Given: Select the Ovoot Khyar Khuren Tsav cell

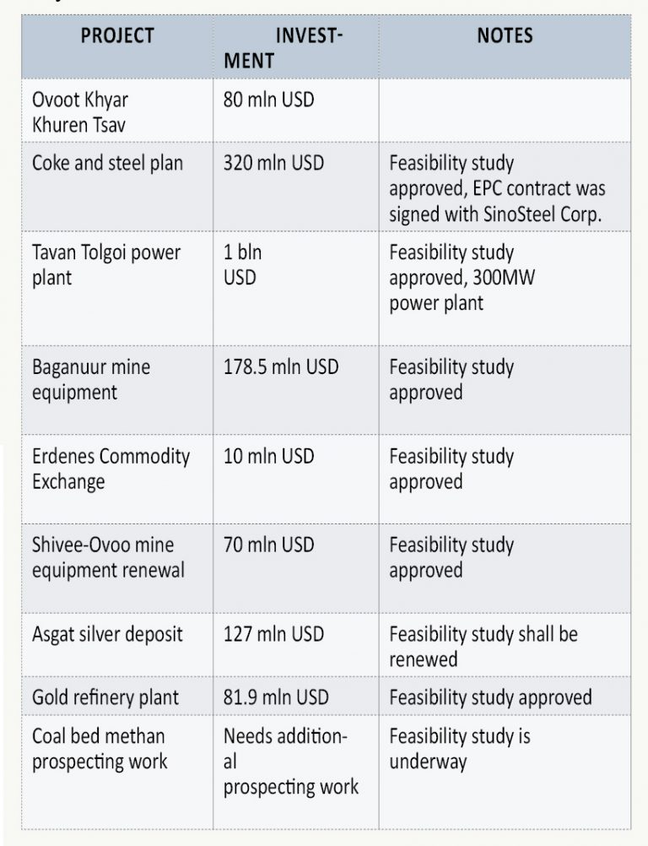Looking at the screenshot, I should pyautogui.click(x=117, y=111).
